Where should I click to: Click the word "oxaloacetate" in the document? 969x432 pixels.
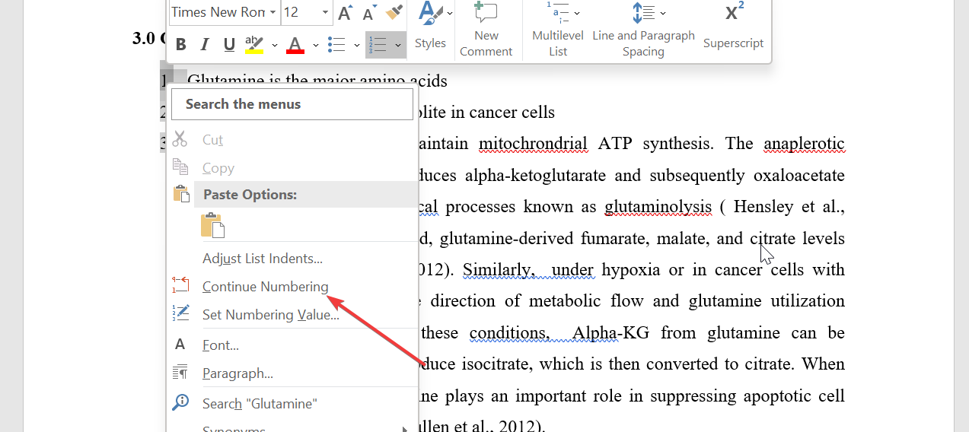tap(798, 176)
